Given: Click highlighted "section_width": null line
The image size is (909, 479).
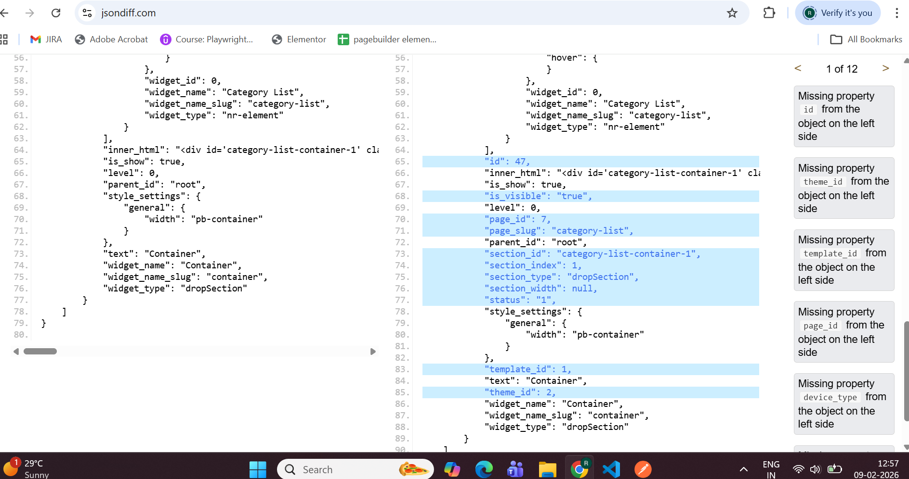Looking at the screenshot, I should point(591,289).
